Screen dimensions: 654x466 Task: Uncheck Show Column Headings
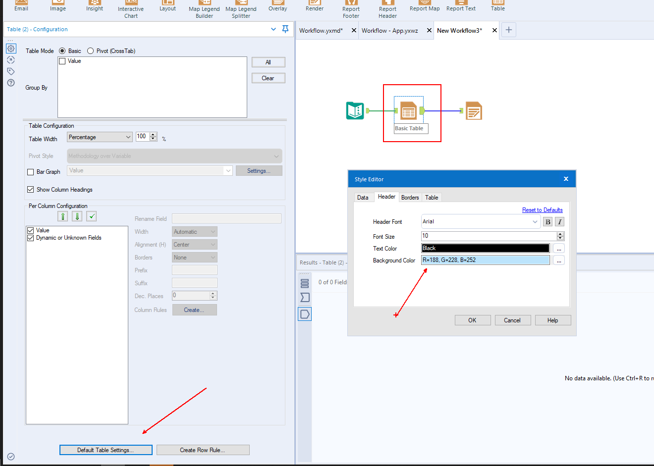pyautogui.click(x=30, y=189)
